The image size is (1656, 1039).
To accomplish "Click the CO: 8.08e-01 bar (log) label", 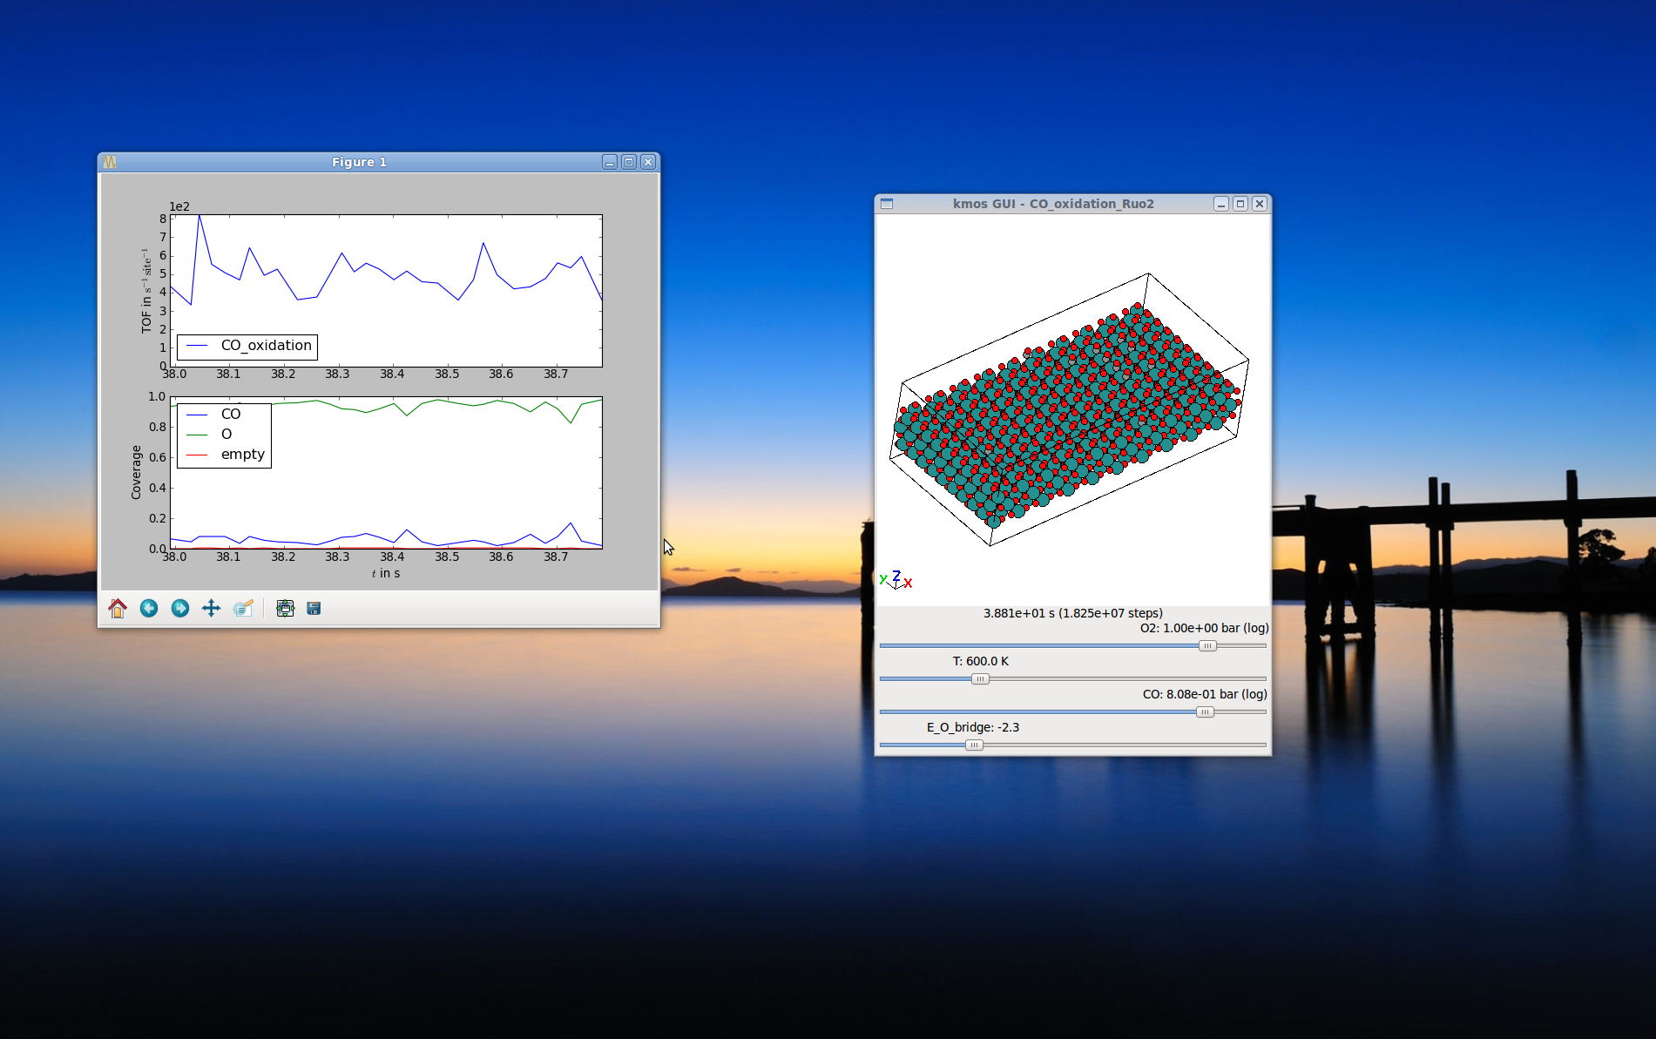I will pos(1205,694).
